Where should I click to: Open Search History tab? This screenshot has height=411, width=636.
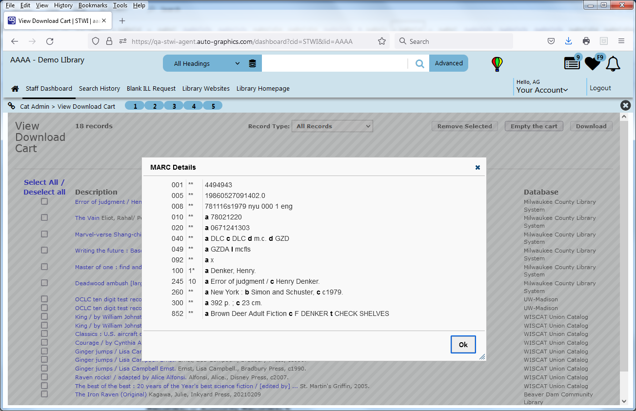click(99, 89)
